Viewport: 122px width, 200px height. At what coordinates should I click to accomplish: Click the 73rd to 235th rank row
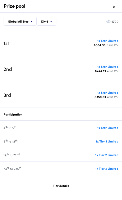point(61,168)
